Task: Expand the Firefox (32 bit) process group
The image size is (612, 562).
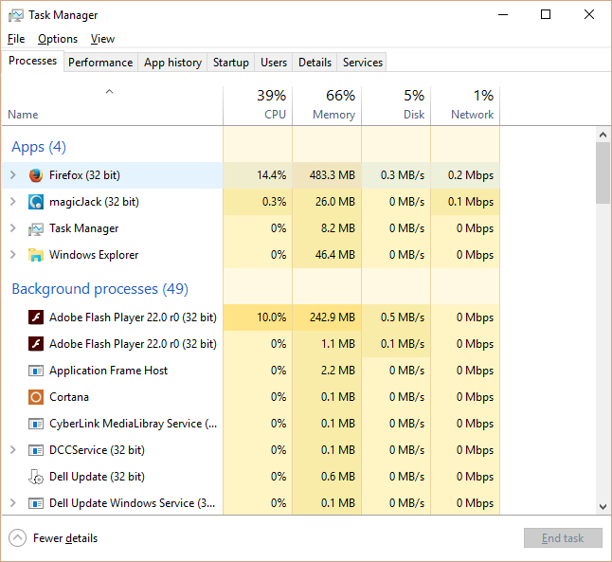Action: (13, 175)
